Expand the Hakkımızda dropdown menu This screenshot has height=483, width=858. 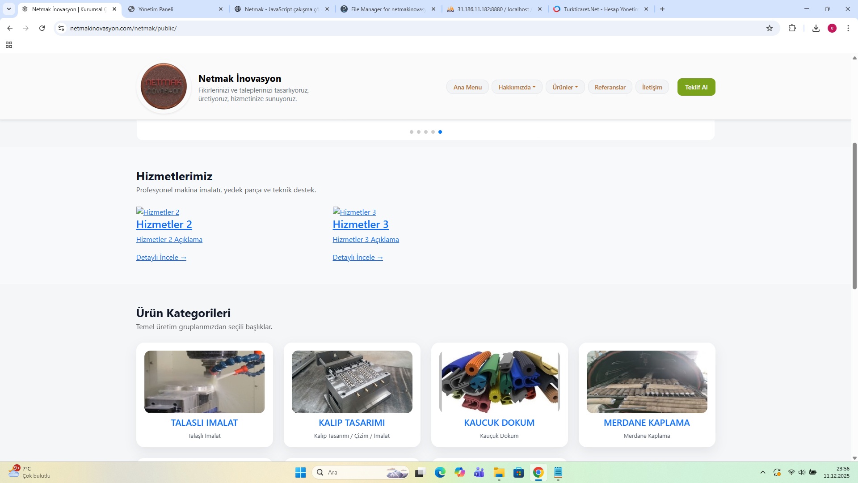click(x=517, y=87)
